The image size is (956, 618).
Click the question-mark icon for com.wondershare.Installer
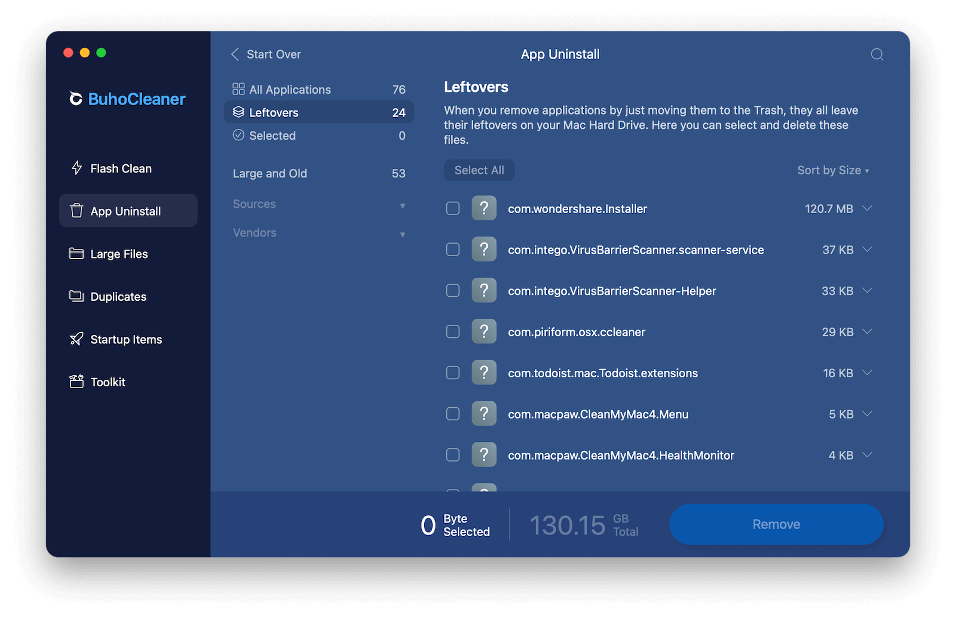pos(484,208)
